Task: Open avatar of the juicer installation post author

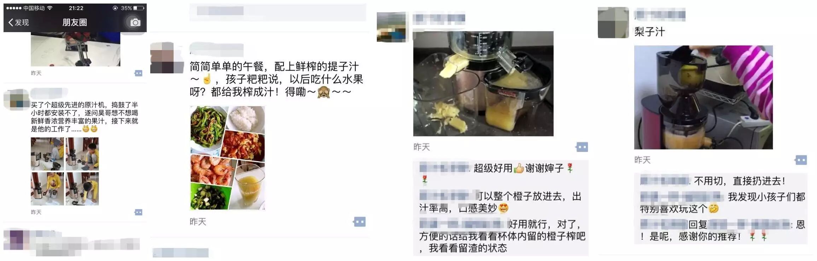Action: [16, 100]
